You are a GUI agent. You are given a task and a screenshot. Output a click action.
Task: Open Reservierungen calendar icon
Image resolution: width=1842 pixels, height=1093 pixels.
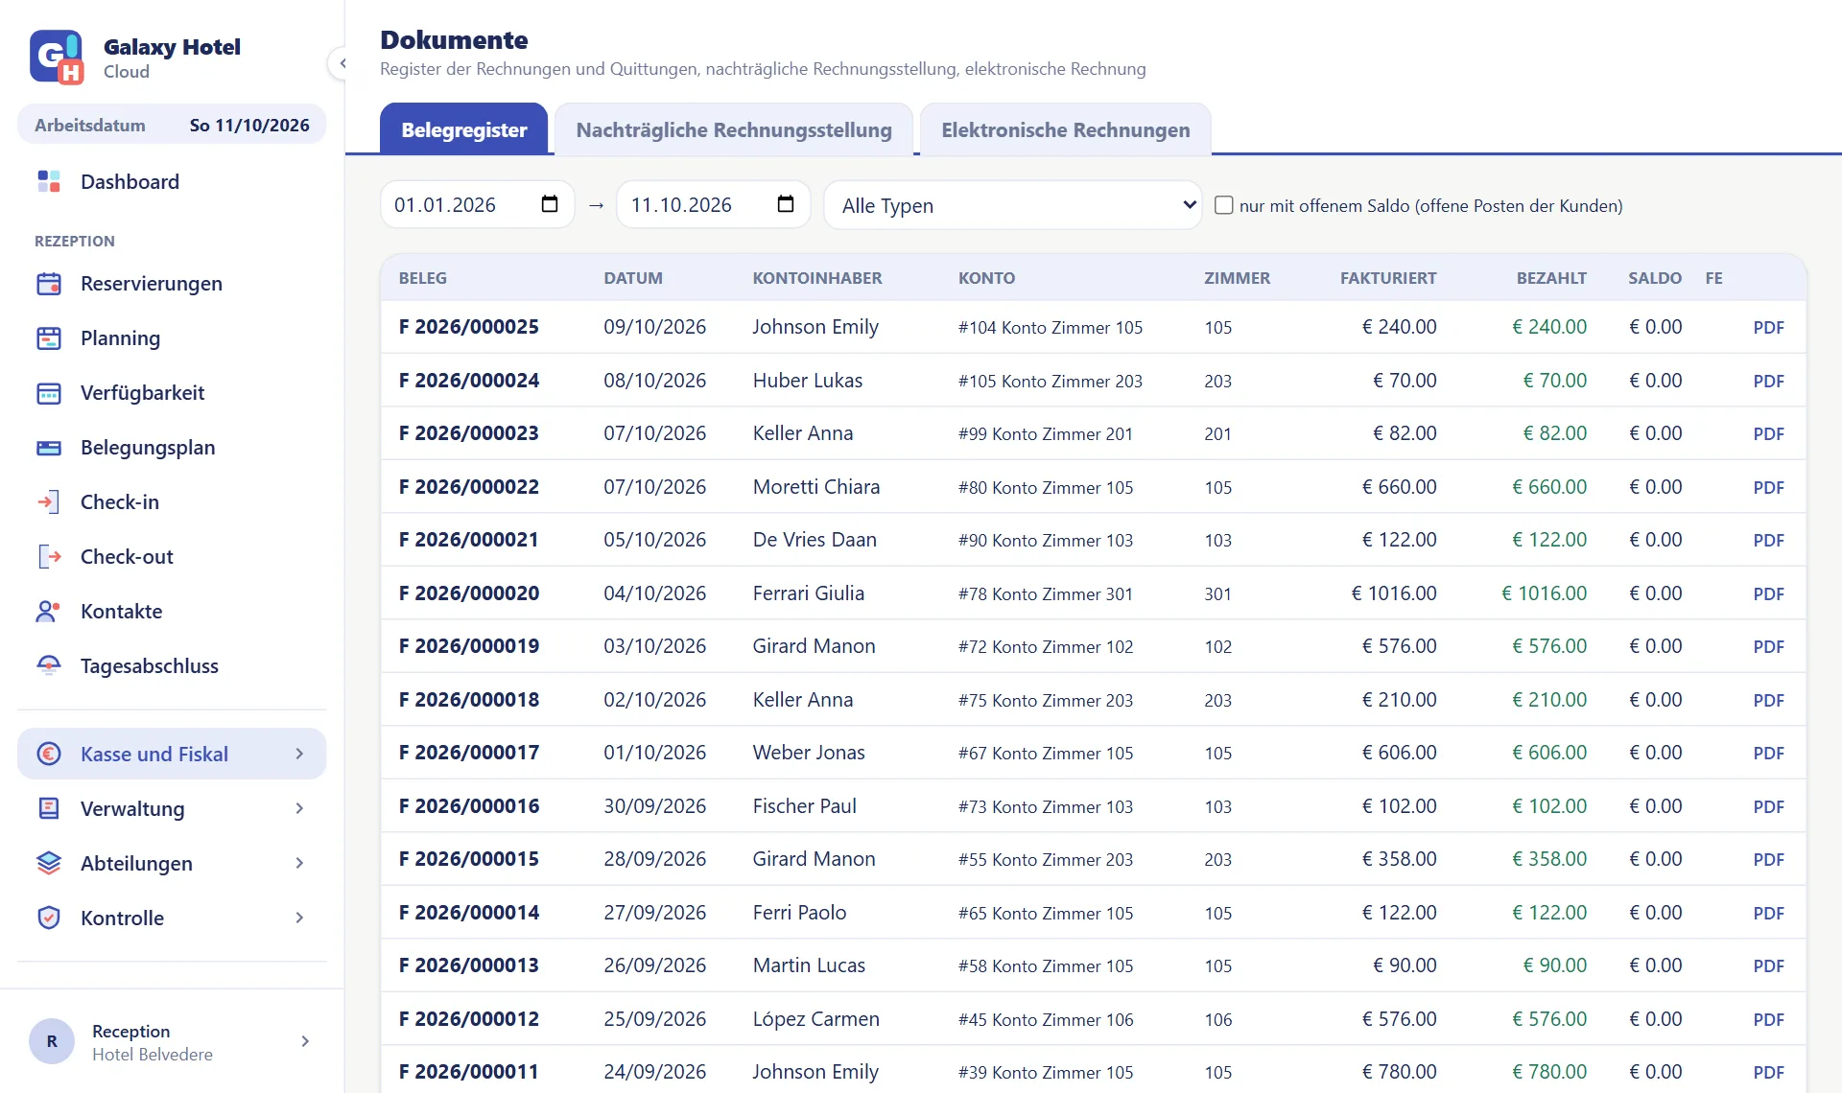(x=49, y=284)
